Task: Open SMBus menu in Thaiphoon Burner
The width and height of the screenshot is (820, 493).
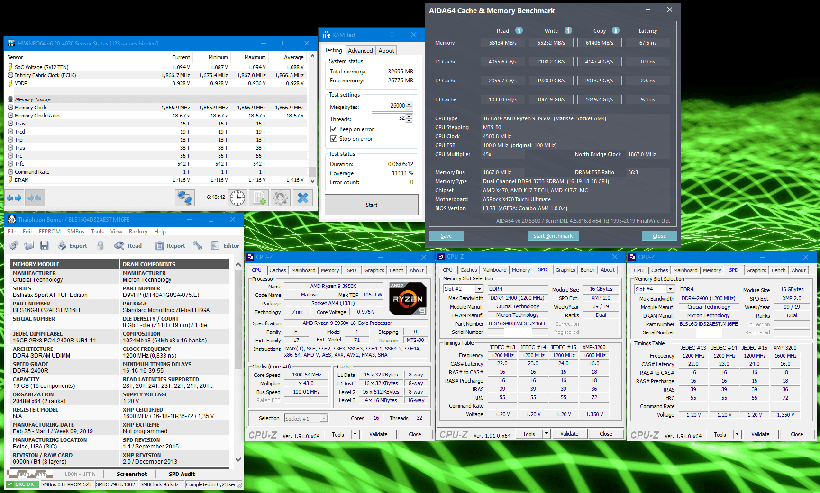Action: tap(76, 232)
